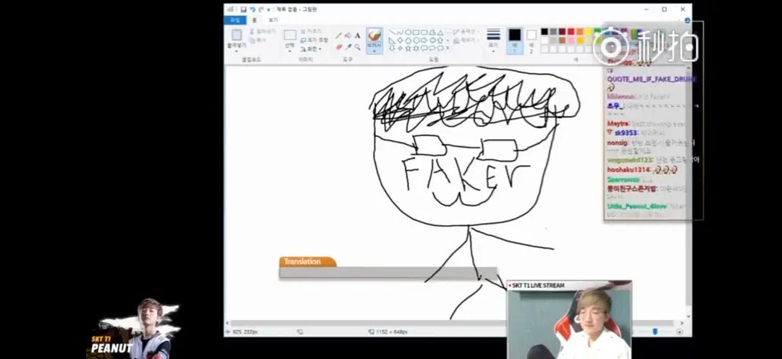
Task: Undo the last stroke in Paint
Action: [253, 9]
